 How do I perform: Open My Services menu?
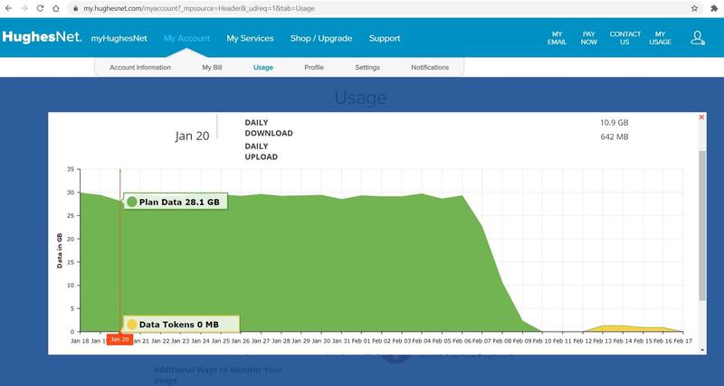250,38
